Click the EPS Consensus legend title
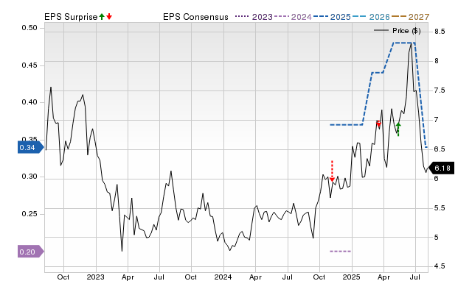This screenshot has height=281, width=472. (x=195, y=17)
